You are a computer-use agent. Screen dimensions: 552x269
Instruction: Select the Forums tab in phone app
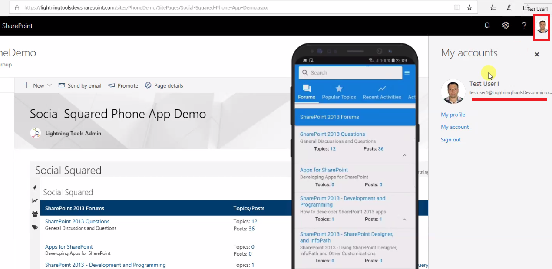307,92
